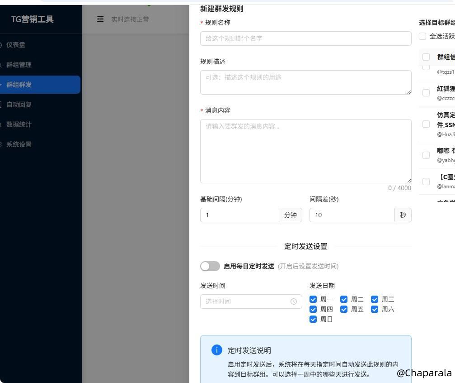Screen dimensions: 455x383
Task: Click the blue info icon beside 定时发送说明
Action: (x=217, y=350)
